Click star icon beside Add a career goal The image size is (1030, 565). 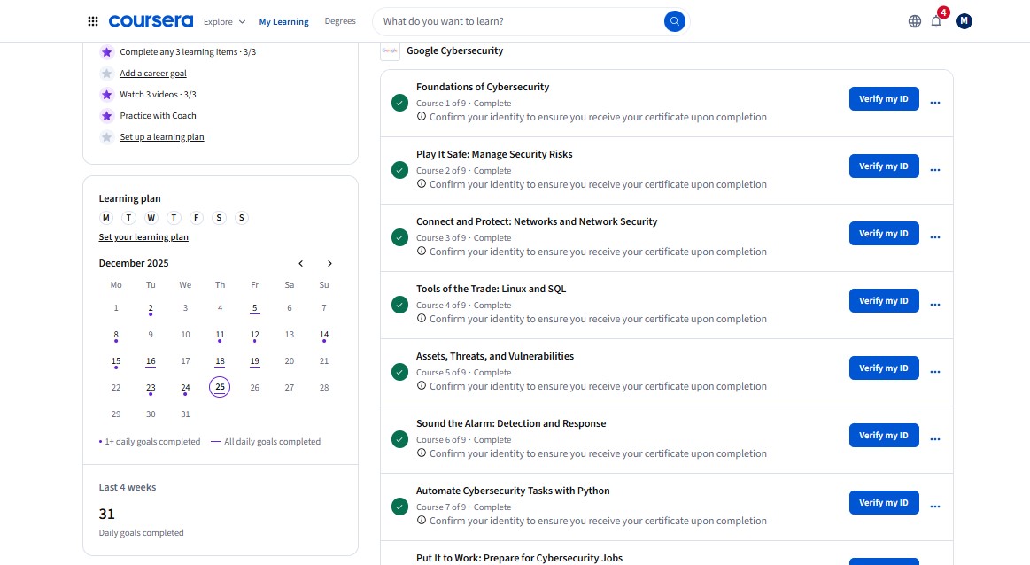106,74
